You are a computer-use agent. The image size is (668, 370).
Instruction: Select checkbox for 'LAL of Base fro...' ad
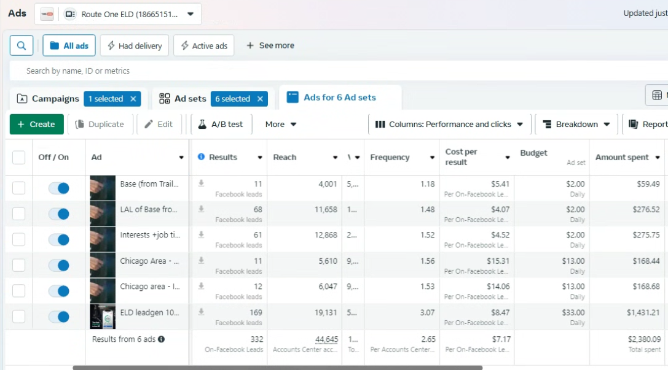19,214
